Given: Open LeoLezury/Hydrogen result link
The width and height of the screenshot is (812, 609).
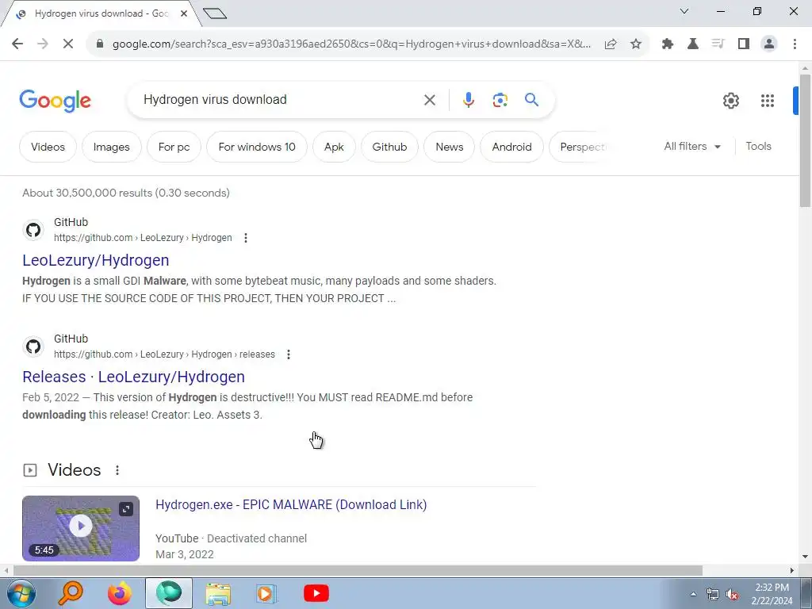Looking at the screenshot, I should (x=96, y=260).
